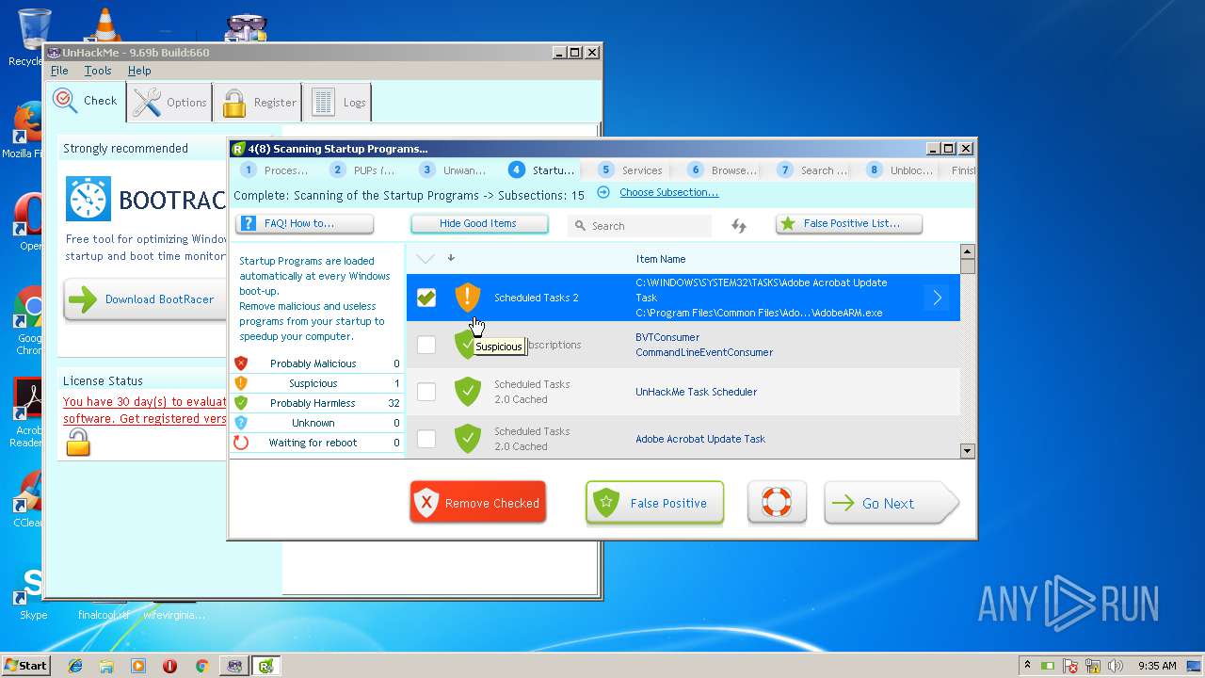Viewport: 1205px width, 678px height.
Task: Mark item as False Positive
Action: point(654,503)
